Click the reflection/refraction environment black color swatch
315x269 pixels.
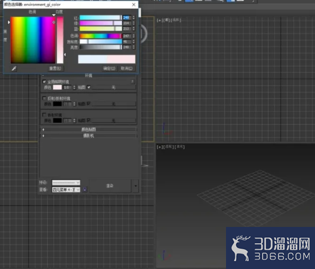(x=58, y=104)
